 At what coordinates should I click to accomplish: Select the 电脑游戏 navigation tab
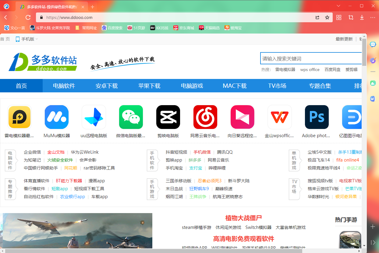coord(192,86)
